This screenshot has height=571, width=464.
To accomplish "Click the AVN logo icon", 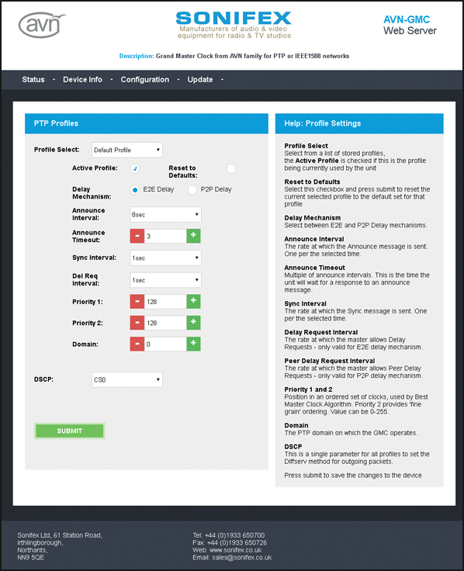I will pos(42,25).
